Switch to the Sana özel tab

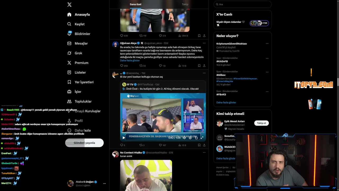pyautogui.click(x=135, y=4)
